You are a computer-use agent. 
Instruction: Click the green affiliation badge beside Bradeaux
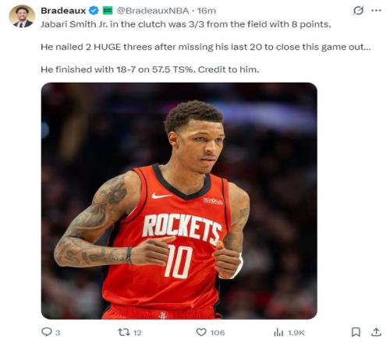click(x=108, y=11)
